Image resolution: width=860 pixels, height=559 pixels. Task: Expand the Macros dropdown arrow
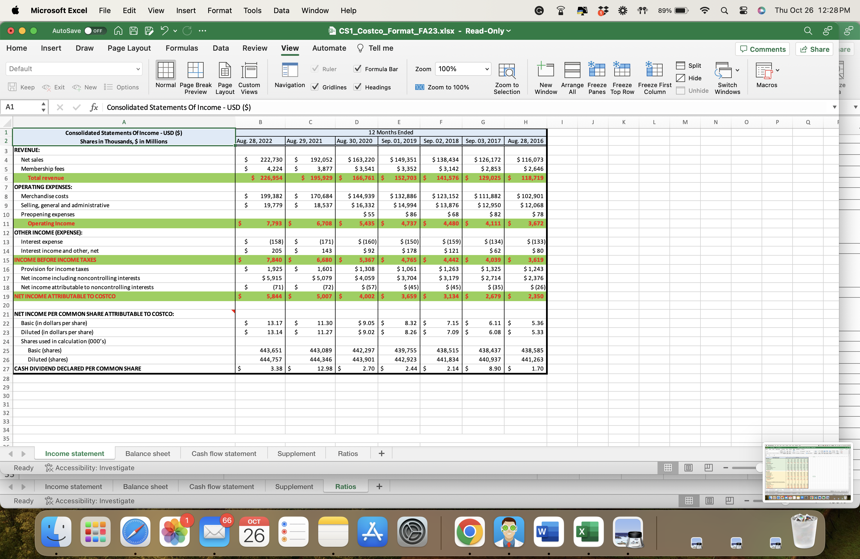pyautogui.click(x=777, y=70)
